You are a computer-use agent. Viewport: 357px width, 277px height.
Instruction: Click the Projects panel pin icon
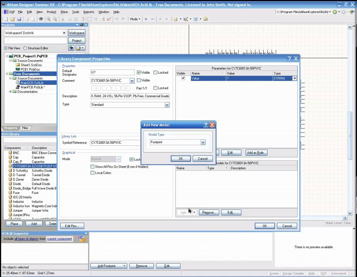(x=82, y=25)
